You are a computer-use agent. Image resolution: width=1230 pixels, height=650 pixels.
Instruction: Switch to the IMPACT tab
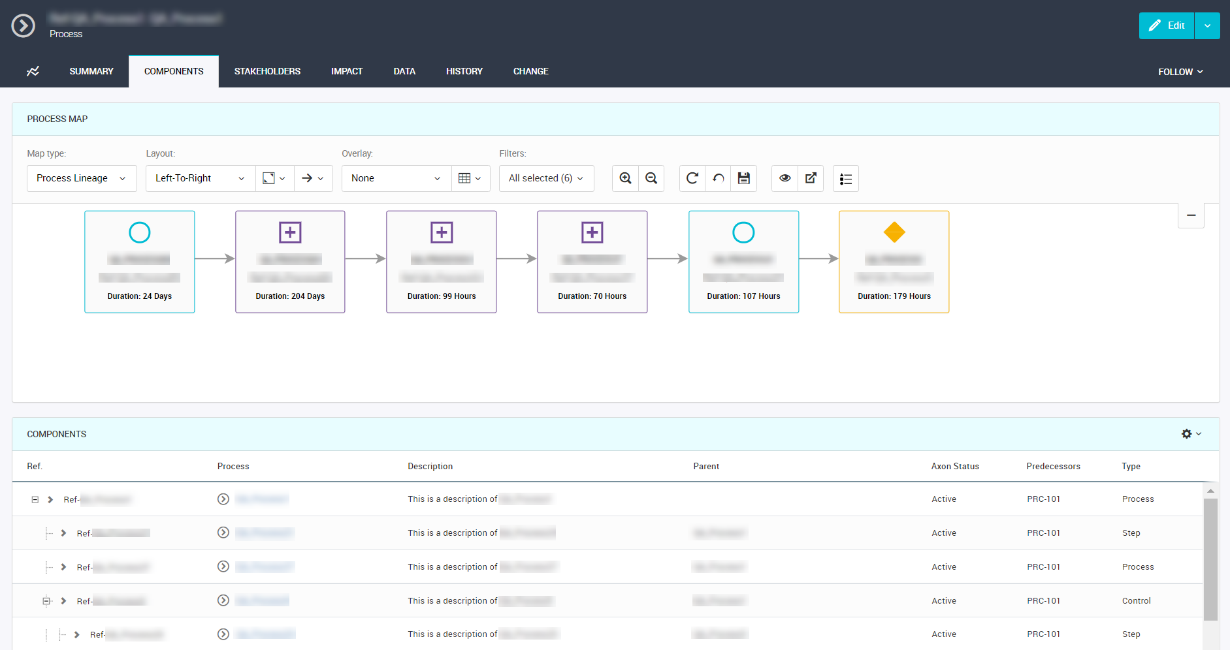pyautogui.click(x=347, y=71)
